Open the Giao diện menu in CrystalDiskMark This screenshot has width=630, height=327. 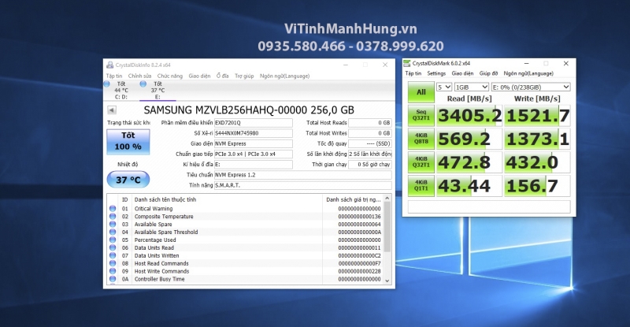[462, 73]
